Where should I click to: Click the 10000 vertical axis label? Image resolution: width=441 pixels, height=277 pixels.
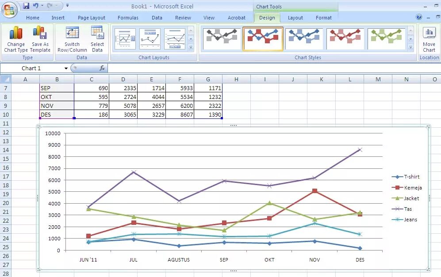53,133
